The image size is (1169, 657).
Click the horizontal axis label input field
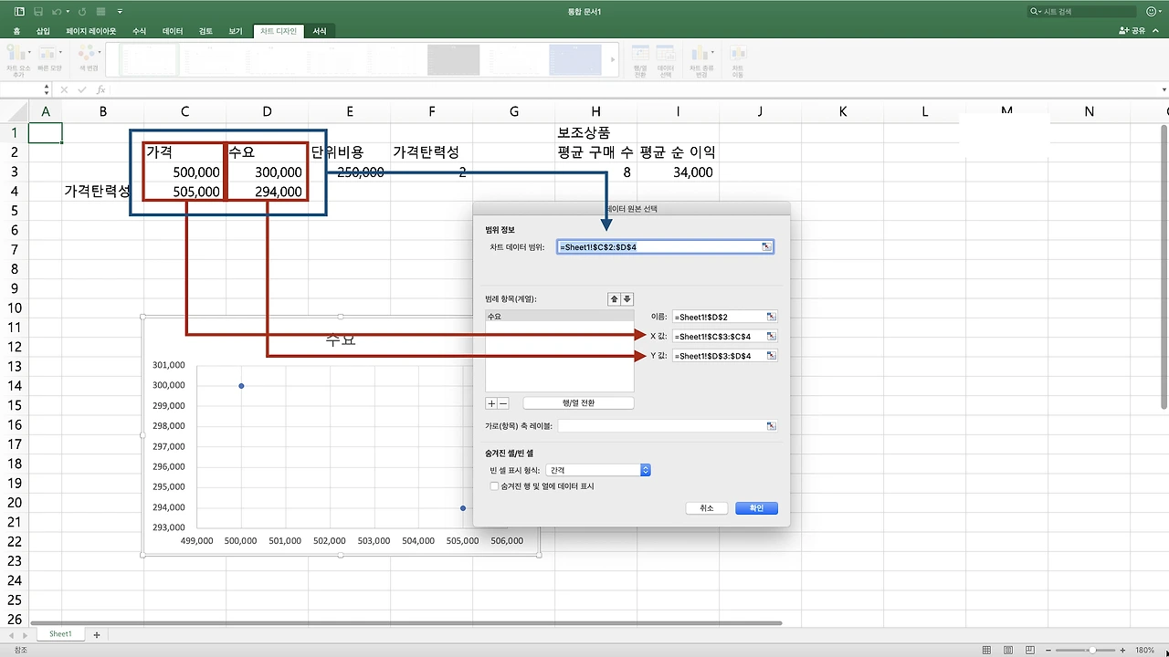pos(668,426)
